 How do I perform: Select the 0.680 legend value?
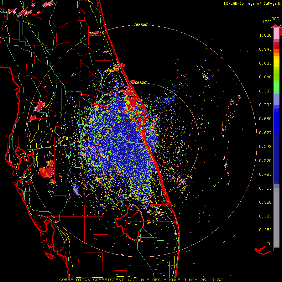265,119
